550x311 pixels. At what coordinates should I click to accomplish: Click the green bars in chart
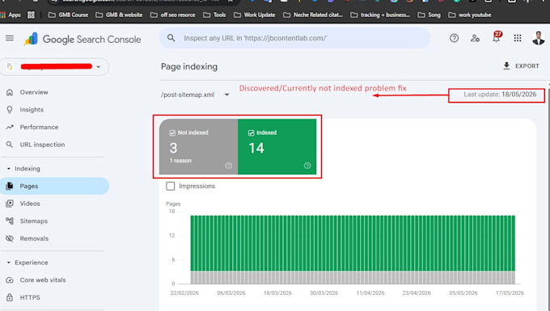click(x=353, y=243)
